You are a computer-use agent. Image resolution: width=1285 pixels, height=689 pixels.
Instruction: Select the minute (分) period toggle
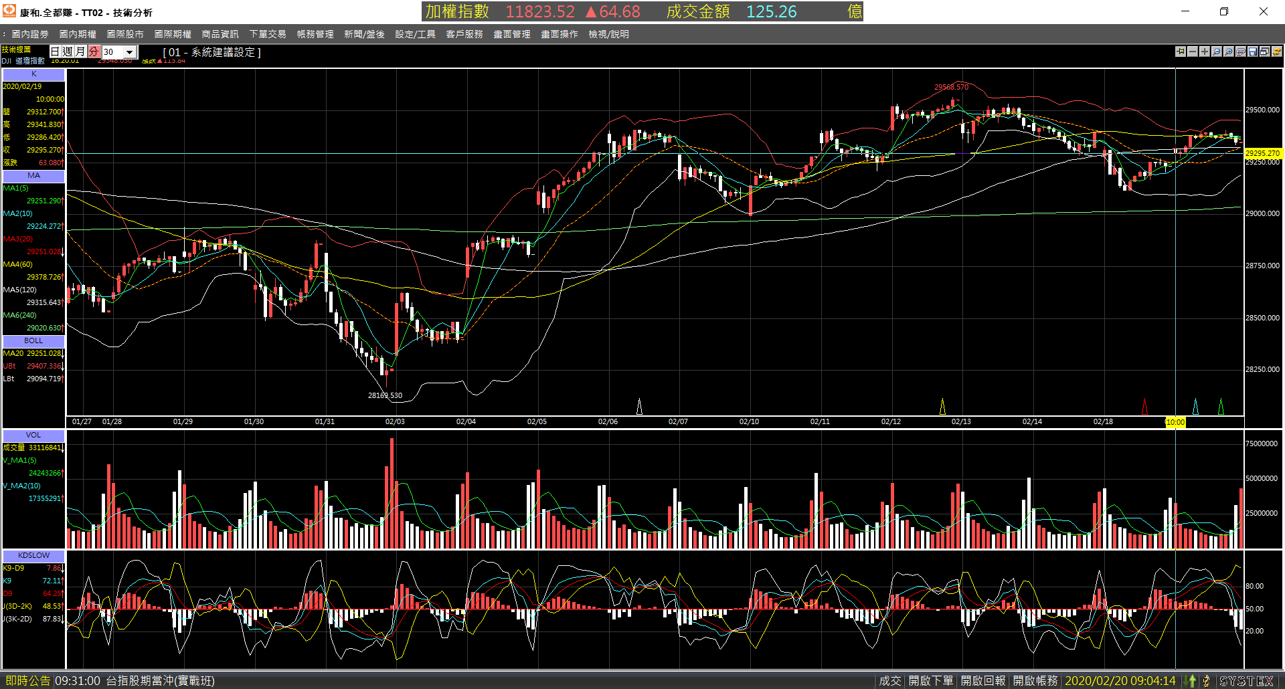tap(94, 52)
